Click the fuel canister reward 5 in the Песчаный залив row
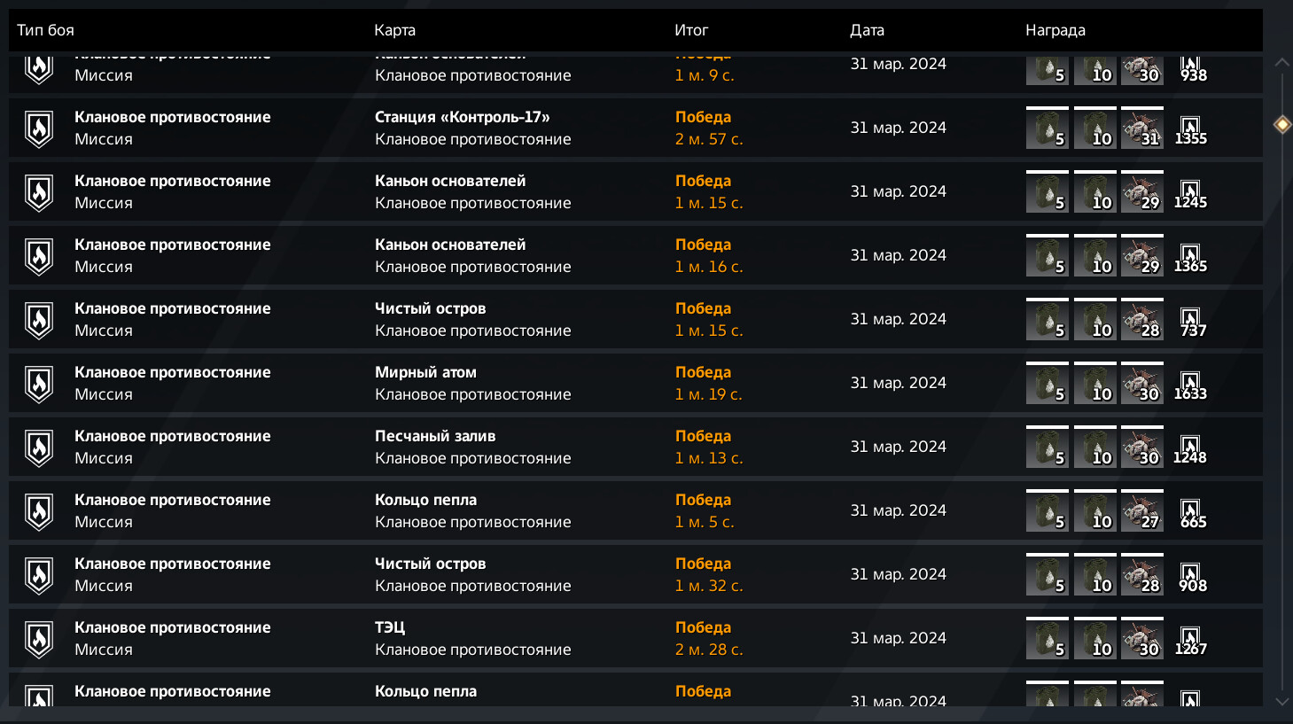The width and height of the screenshot is (1293, 724). pyautogui.click(x=1047, y=448)
